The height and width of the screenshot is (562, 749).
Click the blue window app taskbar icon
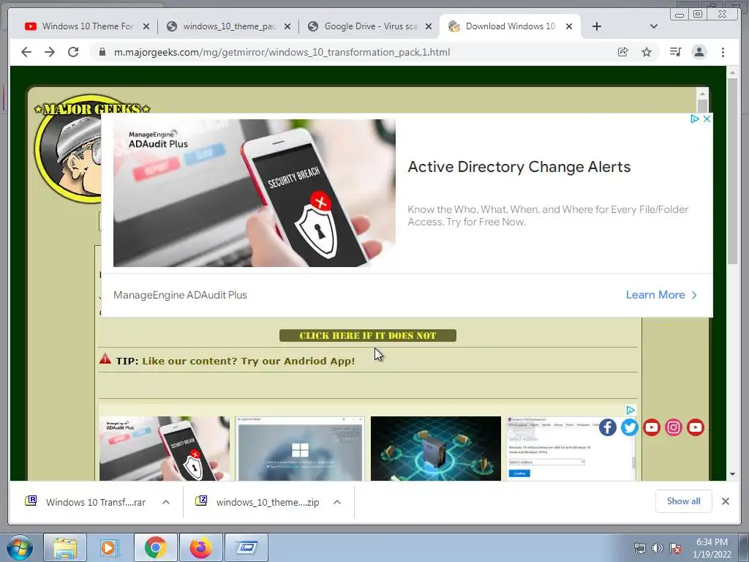coord(246,547)
